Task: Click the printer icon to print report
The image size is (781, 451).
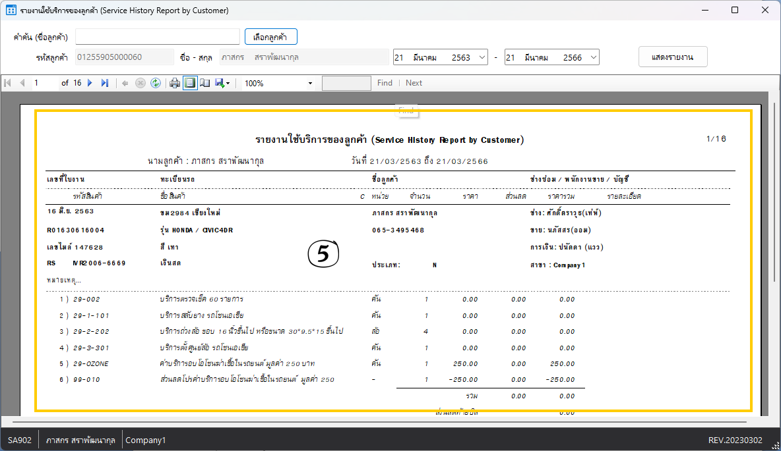Action: [175, 83]
